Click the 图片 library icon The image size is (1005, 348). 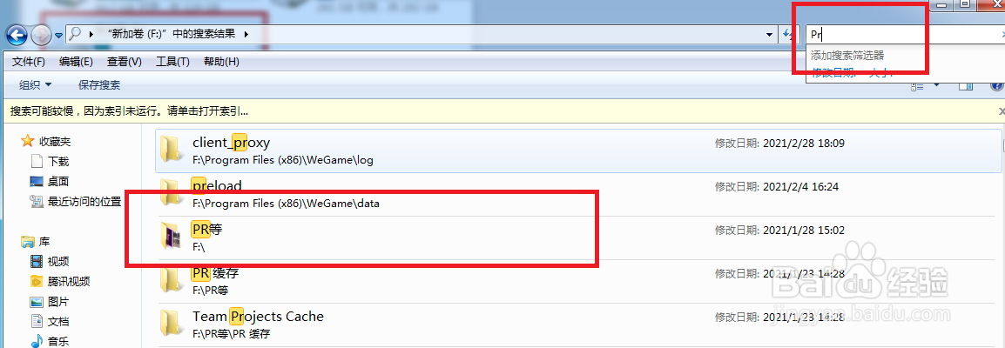pyautogui.click(x=37, y=301)
